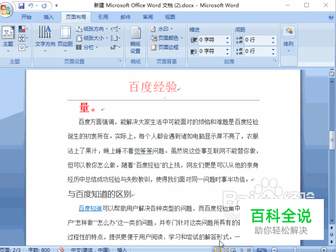Select the 页面布局 tab
The height and width of the screenshot is (252, 336).
point(76,17)
